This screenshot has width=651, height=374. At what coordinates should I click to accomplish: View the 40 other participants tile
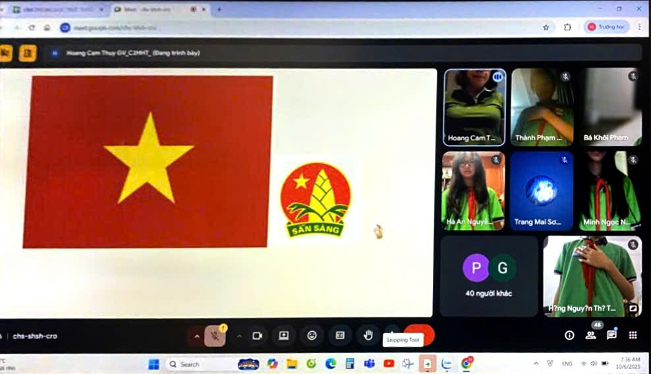click(x=488, y=276)
